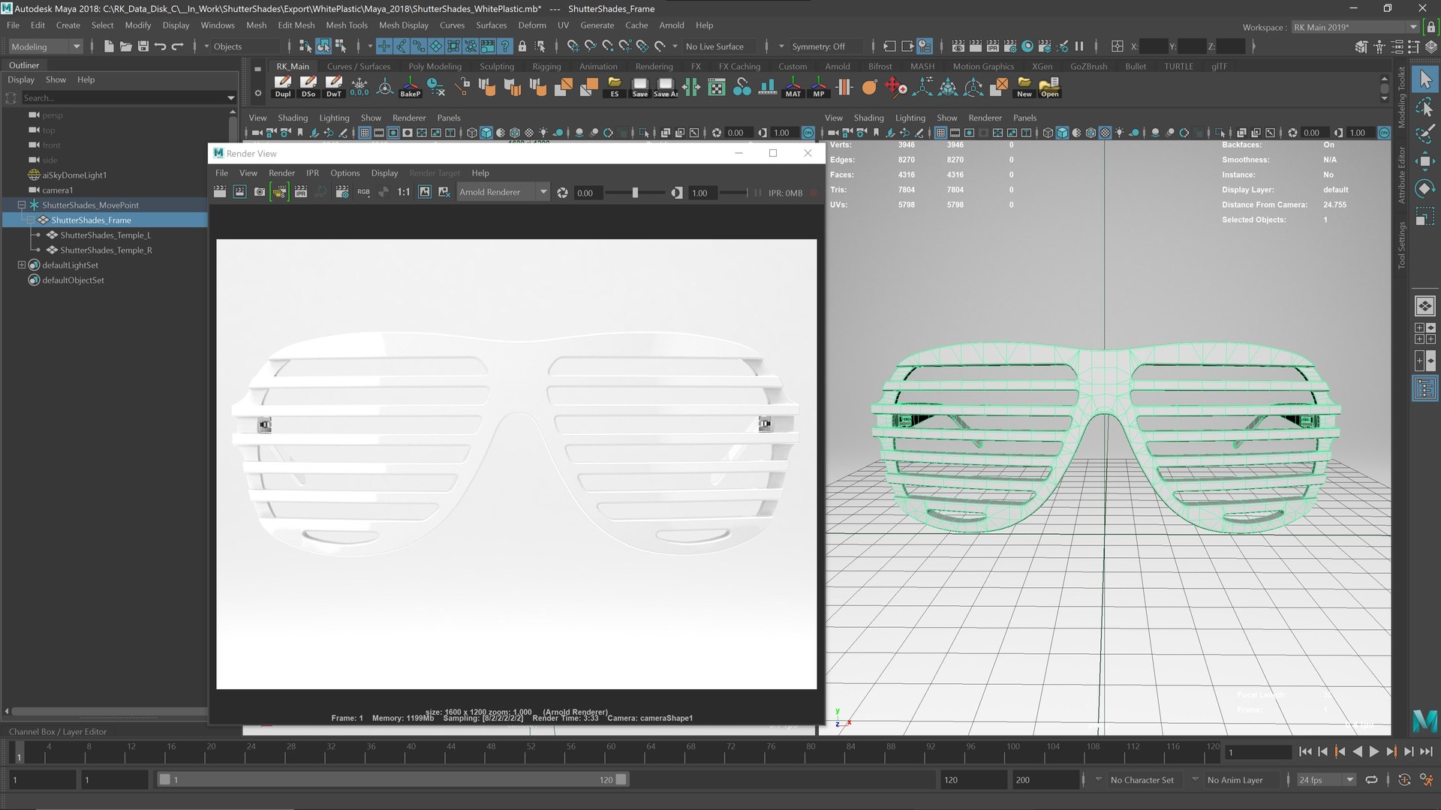Click the Hypershade sphere icon on status line
Viewport: 1441px width, 810px height.
[x=1027, y=46]
